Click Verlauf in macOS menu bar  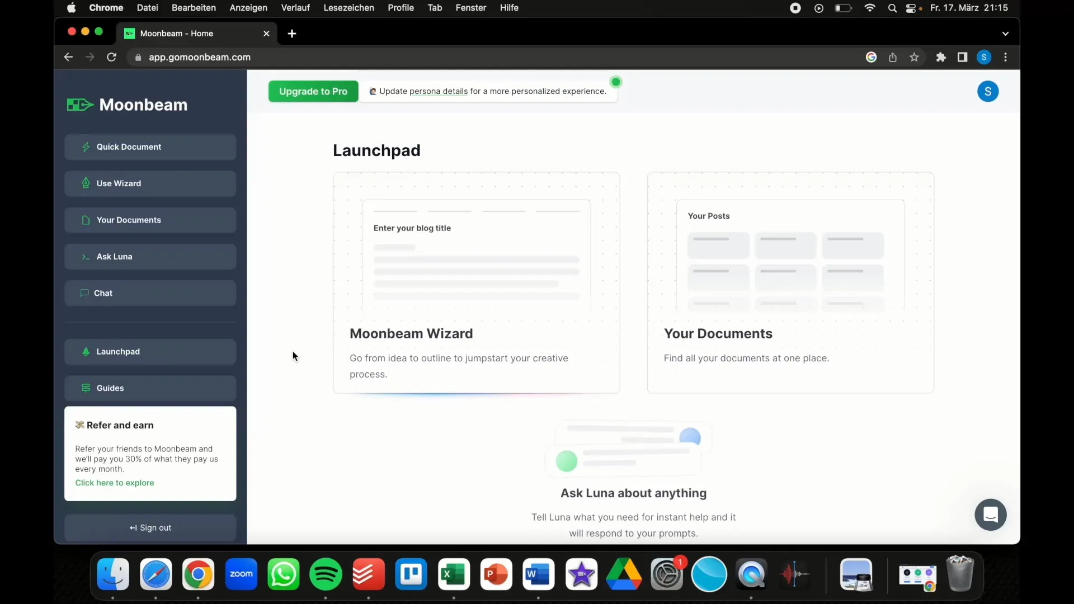pos(295,7)
